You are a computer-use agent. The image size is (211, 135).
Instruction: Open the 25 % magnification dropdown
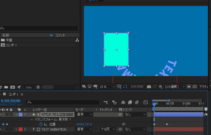[x=107, y=87]
